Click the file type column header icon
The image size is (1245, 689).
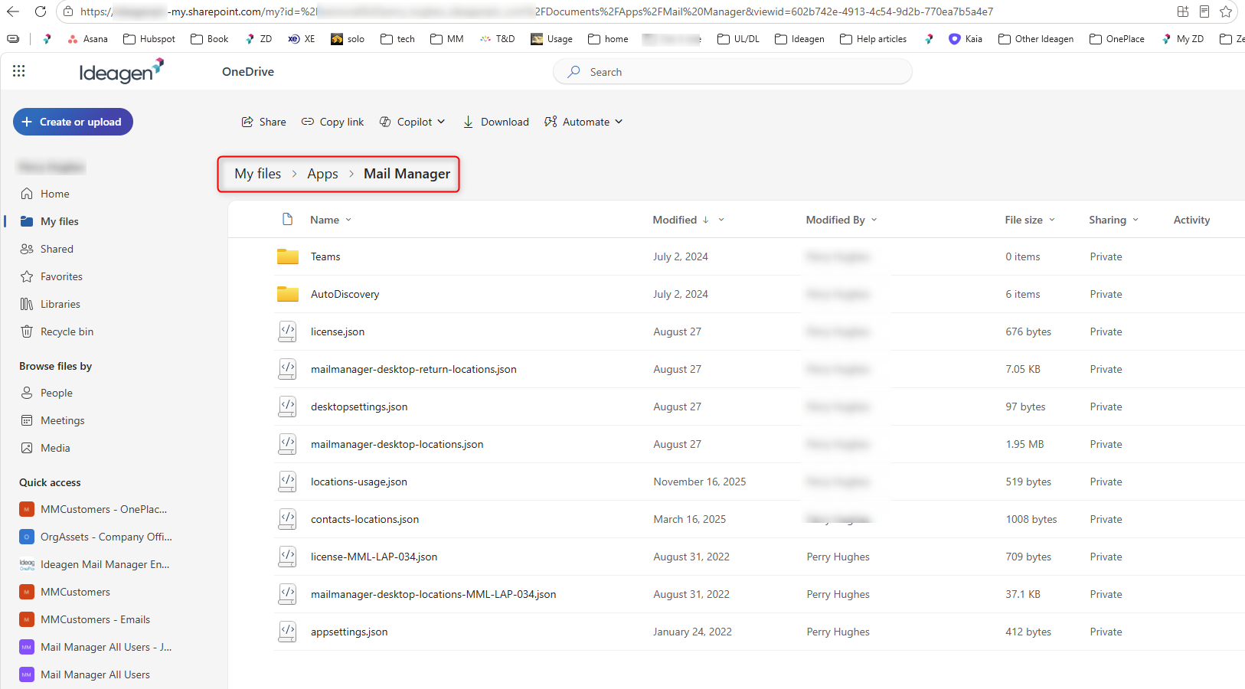click(288, 220)
